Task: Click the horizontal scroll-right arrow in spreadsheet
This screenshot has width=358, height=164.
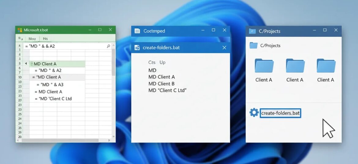Action: (109, 140)
